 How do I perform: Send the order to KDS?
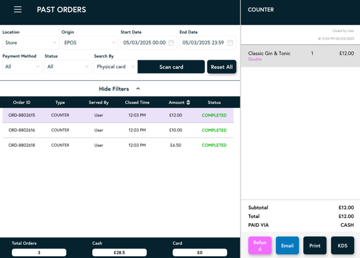342,246
